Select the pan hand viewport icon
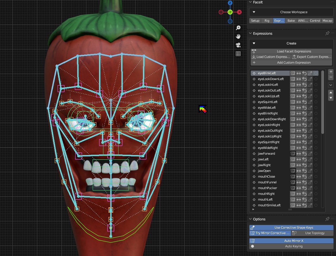 point(238,36)
